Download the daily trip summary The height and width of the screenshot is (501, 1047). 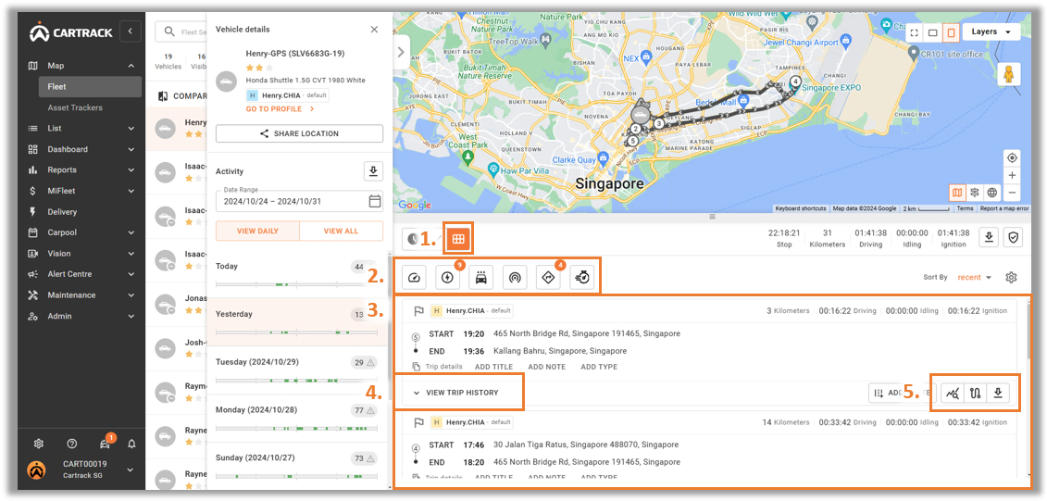(x=990, y=238)
